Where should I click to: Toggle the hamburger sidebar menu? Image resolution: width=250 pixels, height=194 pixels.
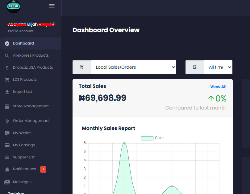click(52, 6)
